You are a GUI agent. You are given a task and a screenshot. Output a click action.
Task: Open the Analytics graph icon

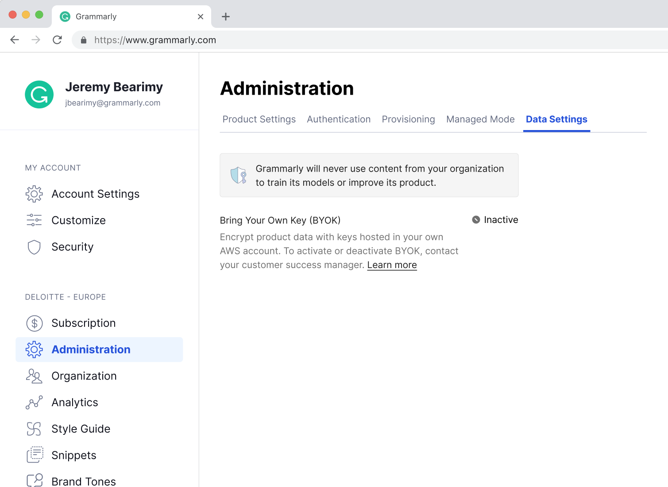pos(34,403)
